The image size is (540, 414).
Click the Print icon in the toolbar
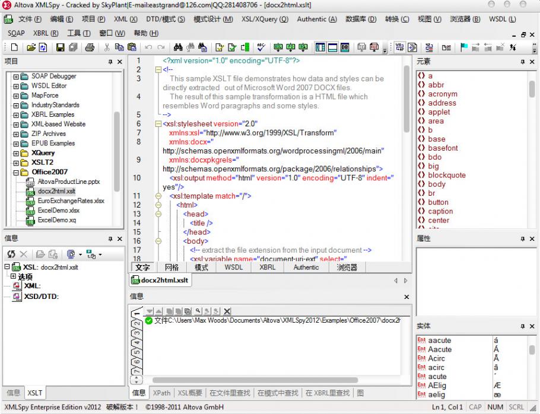pos(90,47)
